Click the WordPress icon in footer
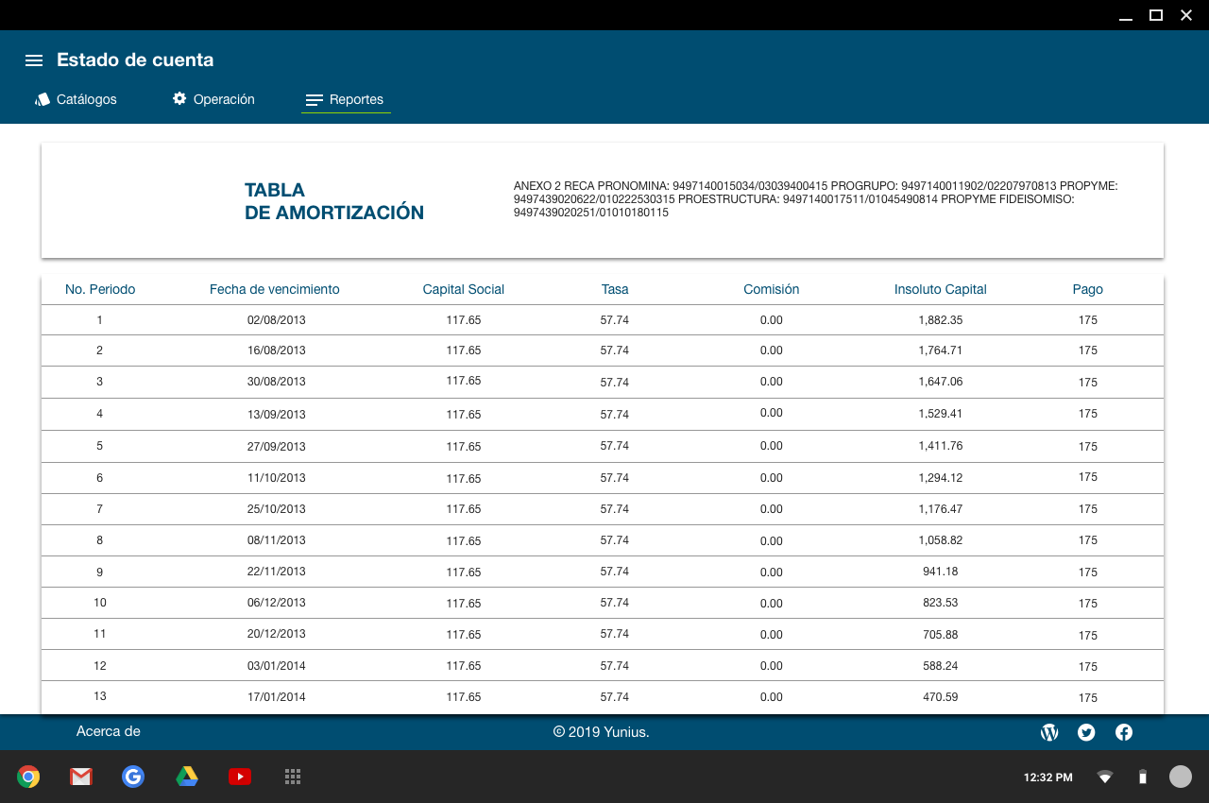Image resolution: width=1209 pixels, height=803 pixels. (1048, 732)
